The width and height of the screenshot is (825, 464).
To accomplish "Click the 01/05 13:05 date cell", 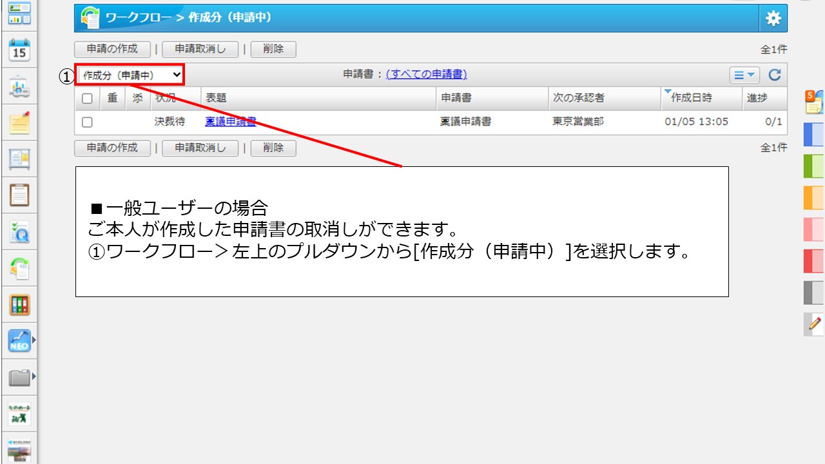I will [x=696, y=121].
